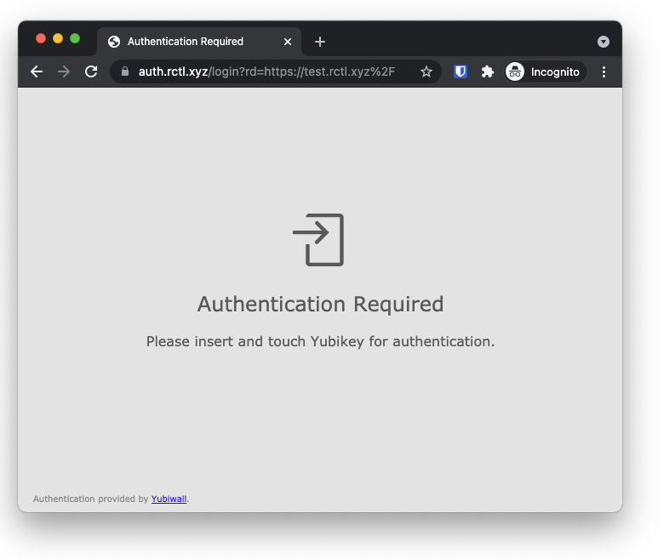Bookmark this page with the star icon
Image resolution: width=658 pixels, height=559 pixels.
[426, 71]
